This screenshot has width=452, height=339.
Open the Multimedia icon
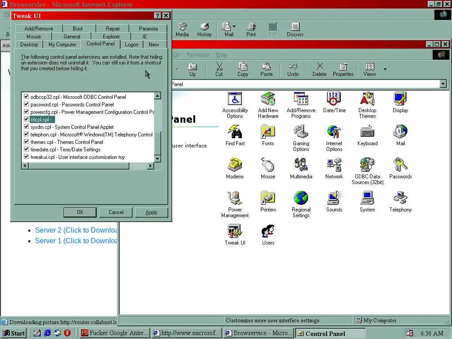(x=301, y=169)
